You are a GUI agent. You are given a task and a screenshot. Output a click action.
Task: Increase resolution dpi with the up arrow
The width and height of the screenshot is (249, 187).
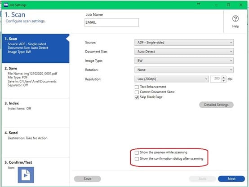(223, 78)
